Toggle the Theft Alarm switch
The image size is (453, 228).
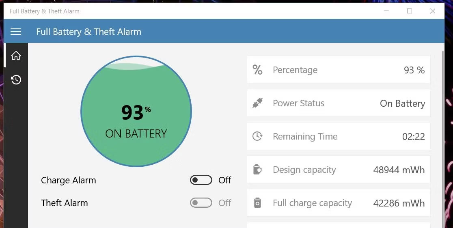pos(201,203)
